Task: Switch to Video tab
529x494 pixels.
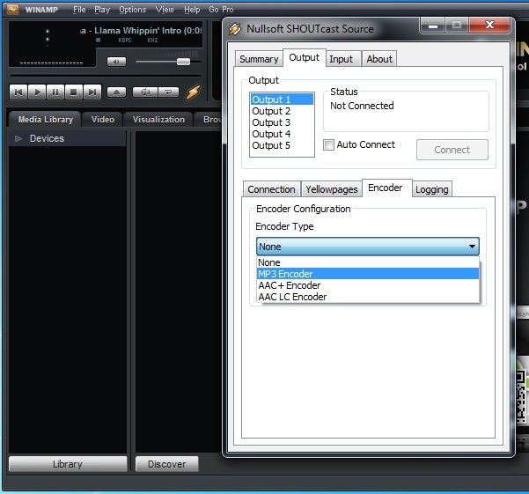Action: 103,120
